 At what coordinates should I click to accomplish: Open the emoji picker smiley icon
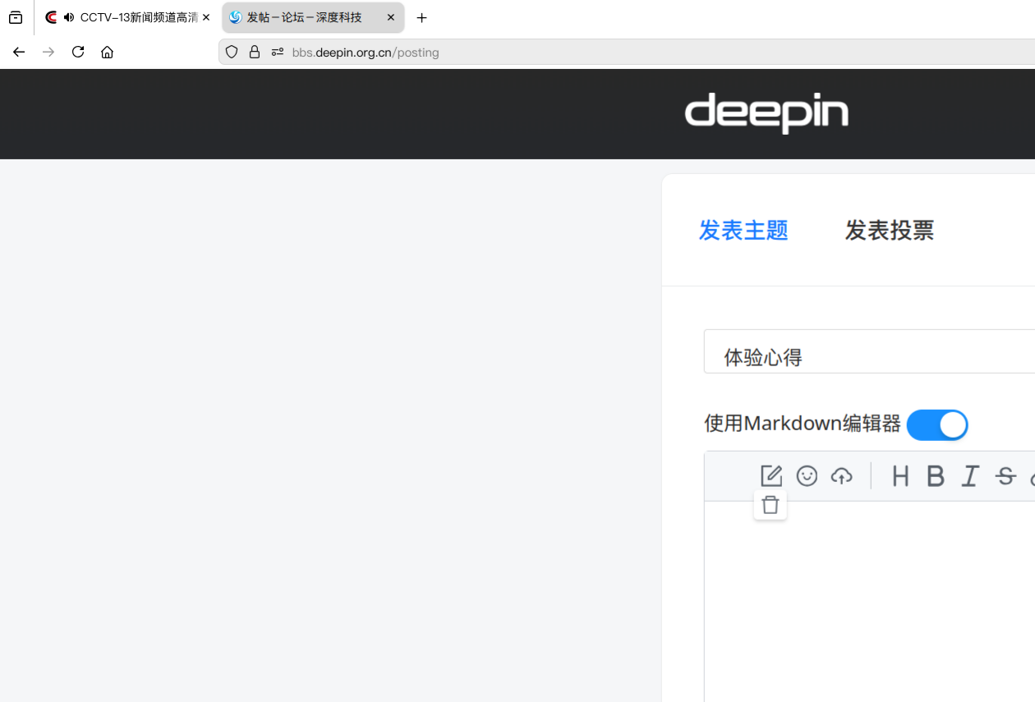tap(807, 476)
